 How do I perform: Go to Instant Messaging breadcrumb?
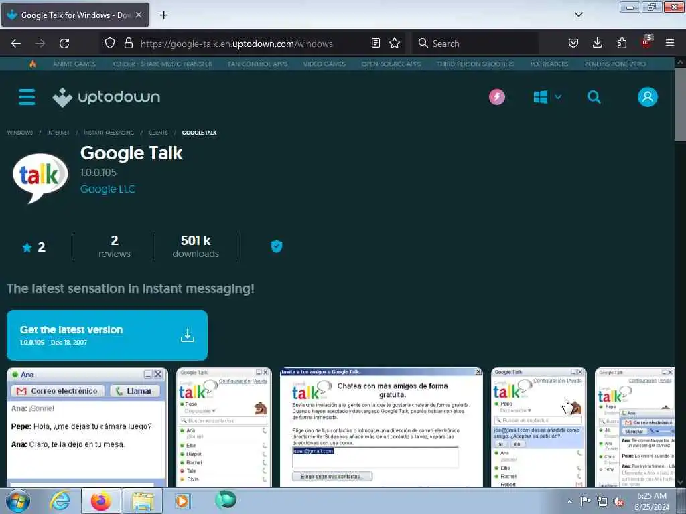click(109, 133)
